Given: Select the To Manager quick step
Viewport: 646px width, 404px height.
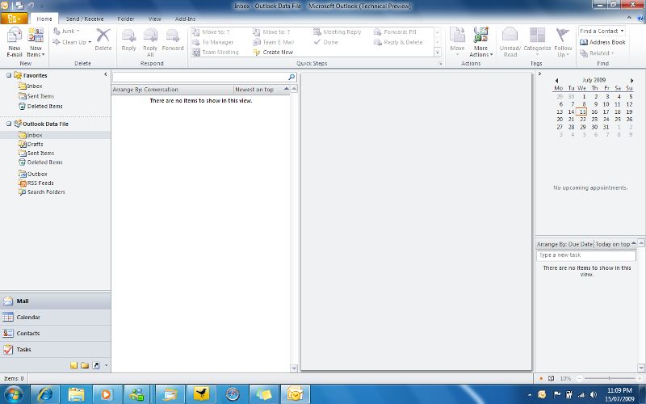Looking at the screenshot, I should [x=213, y=42].
